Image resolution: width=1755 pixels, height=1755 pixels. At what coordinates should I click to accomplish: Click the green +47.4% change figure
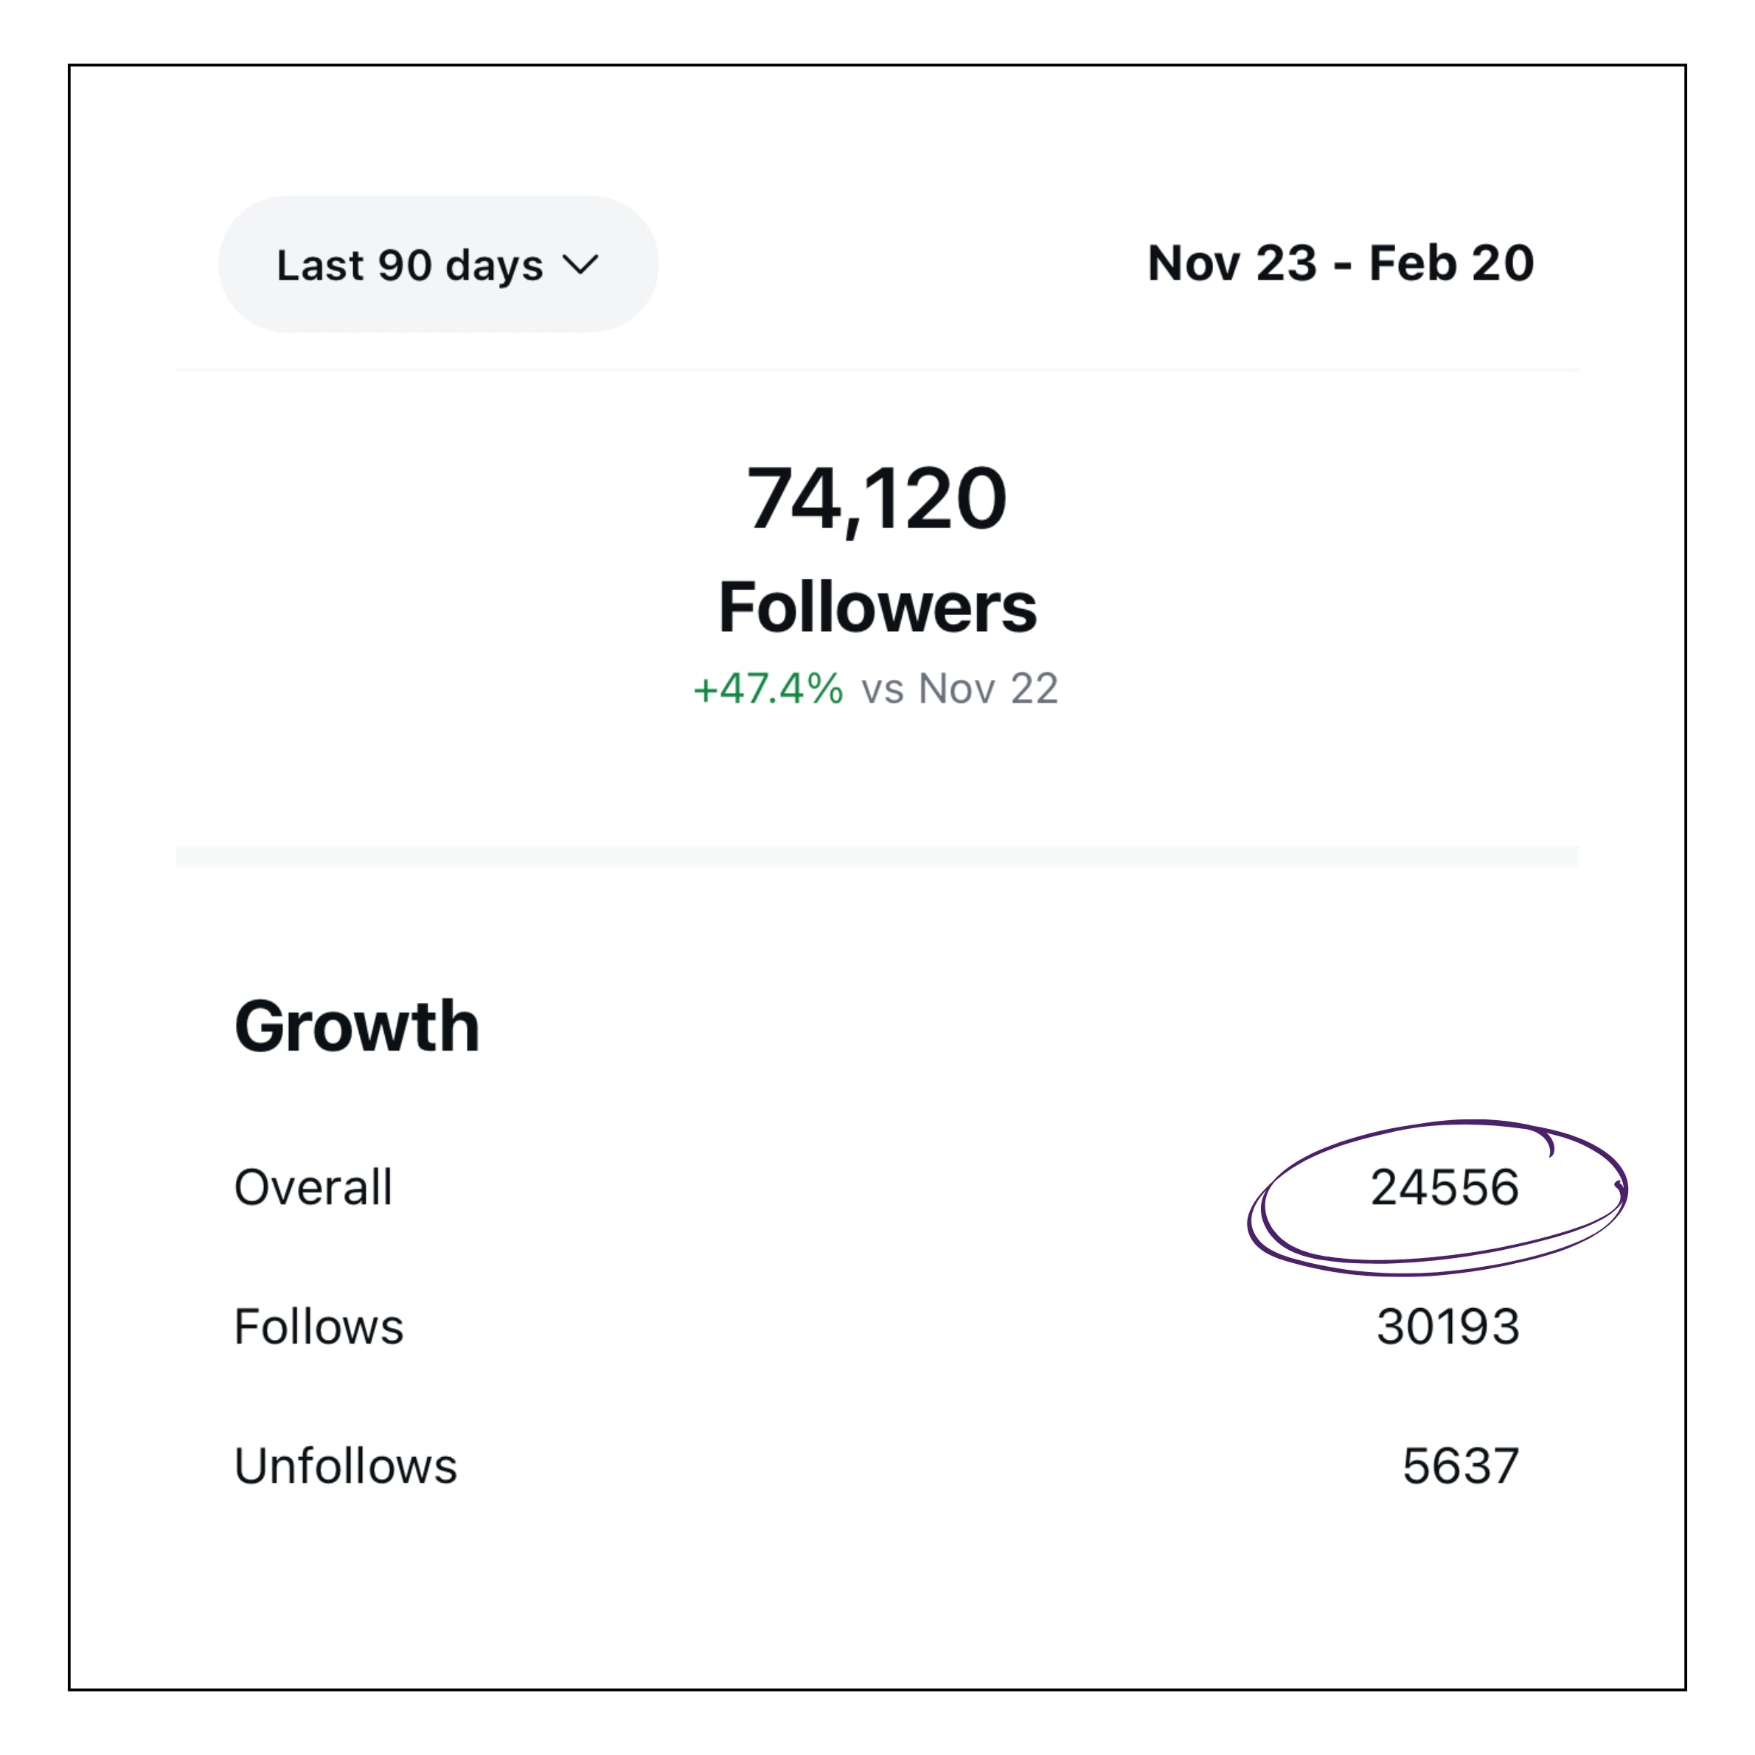[768, 689]
